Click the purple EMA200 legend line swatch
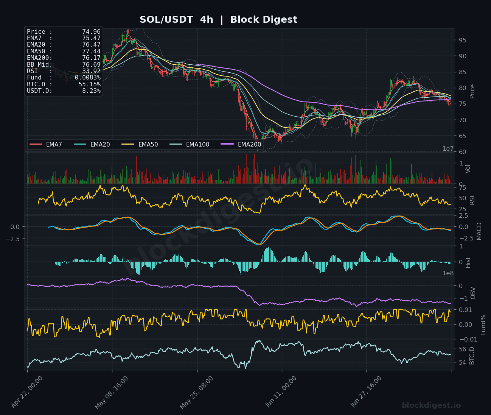 [x=228, y=145]
